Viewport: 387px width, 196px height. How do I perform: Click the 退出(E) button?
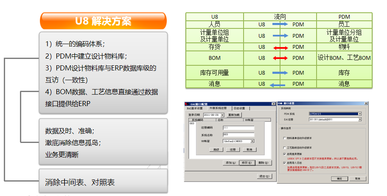264,176
